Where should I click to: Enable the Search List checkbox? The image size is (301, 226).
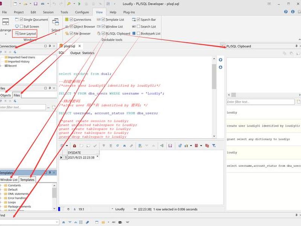[x=138, y=26]
